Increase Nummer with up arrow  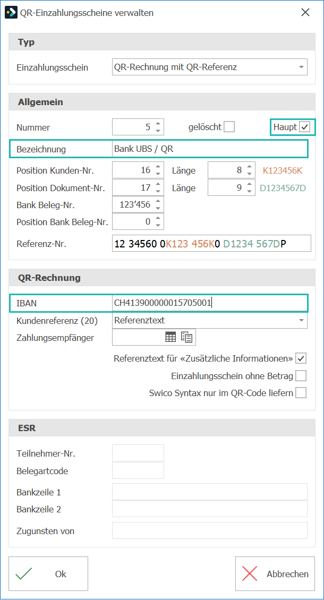(159, 123)
